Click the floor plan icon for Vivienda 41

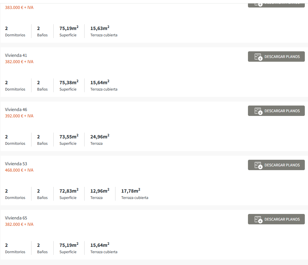258,57
